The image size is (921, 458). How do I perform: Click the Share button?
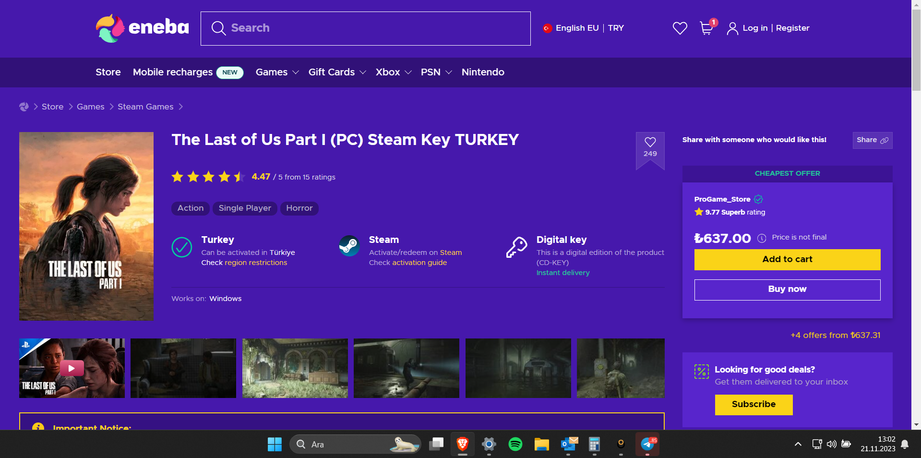click(x=873, y=140)
